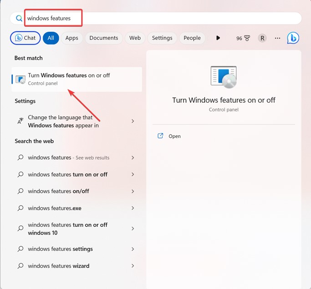
Task: Switch to the Documents filter tab
Action: pyautogui.click(x=104, y=38)
